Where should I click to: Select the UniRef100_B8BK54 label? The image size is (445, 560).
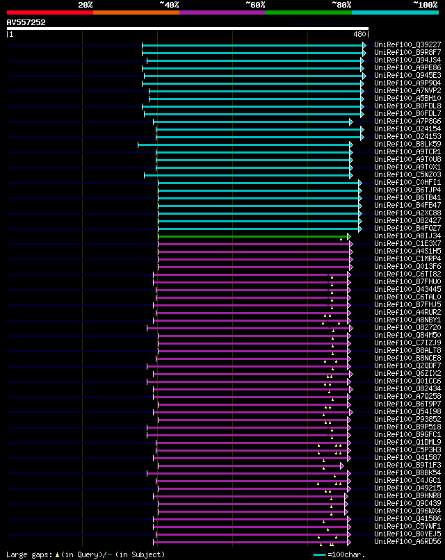pyautogui.click(x=407, y=473)
